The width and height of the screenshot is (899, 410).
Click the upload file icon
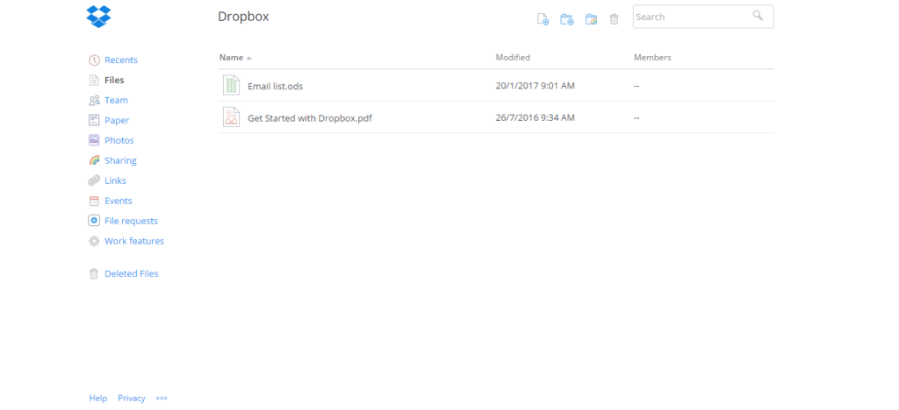click(543, 19)
